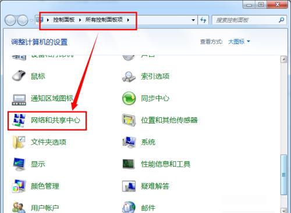Open the recent pages dropdown beside navigation buttons

pyautogui.click(x=31, y=20)
